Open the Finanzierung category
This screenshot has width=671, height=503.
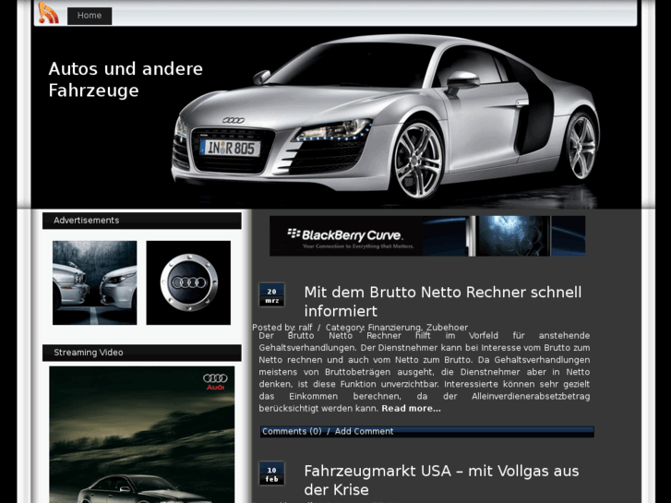coord(394,328)
